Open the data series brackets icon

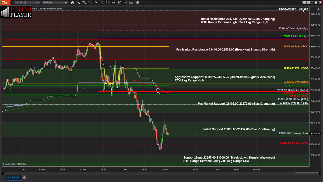point(113,2)
